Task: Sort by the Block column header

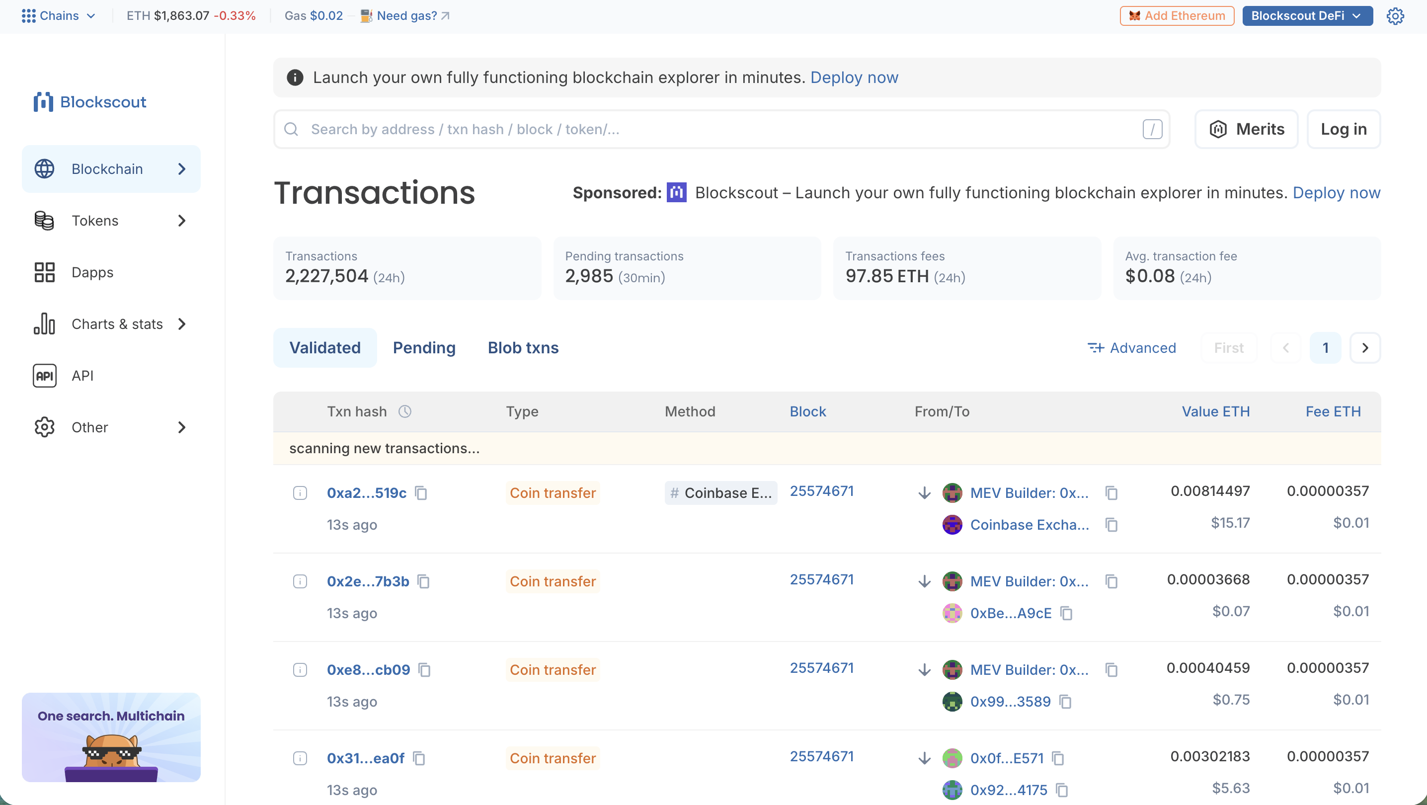Action: [808, 411]
